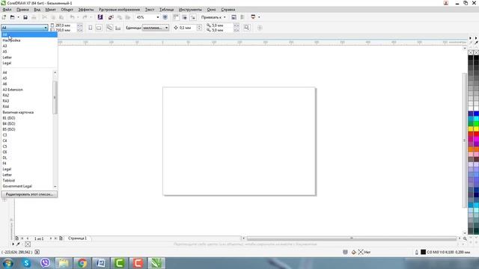Create a new document via the New icon

click(x=4, y=17)
